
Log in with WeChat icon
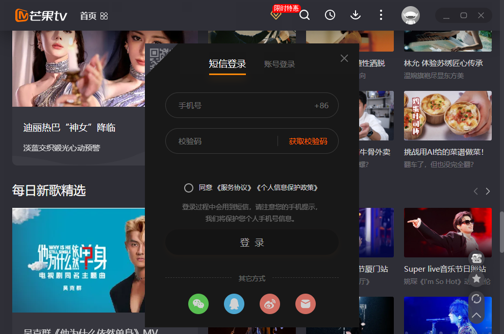click(198, 304)
